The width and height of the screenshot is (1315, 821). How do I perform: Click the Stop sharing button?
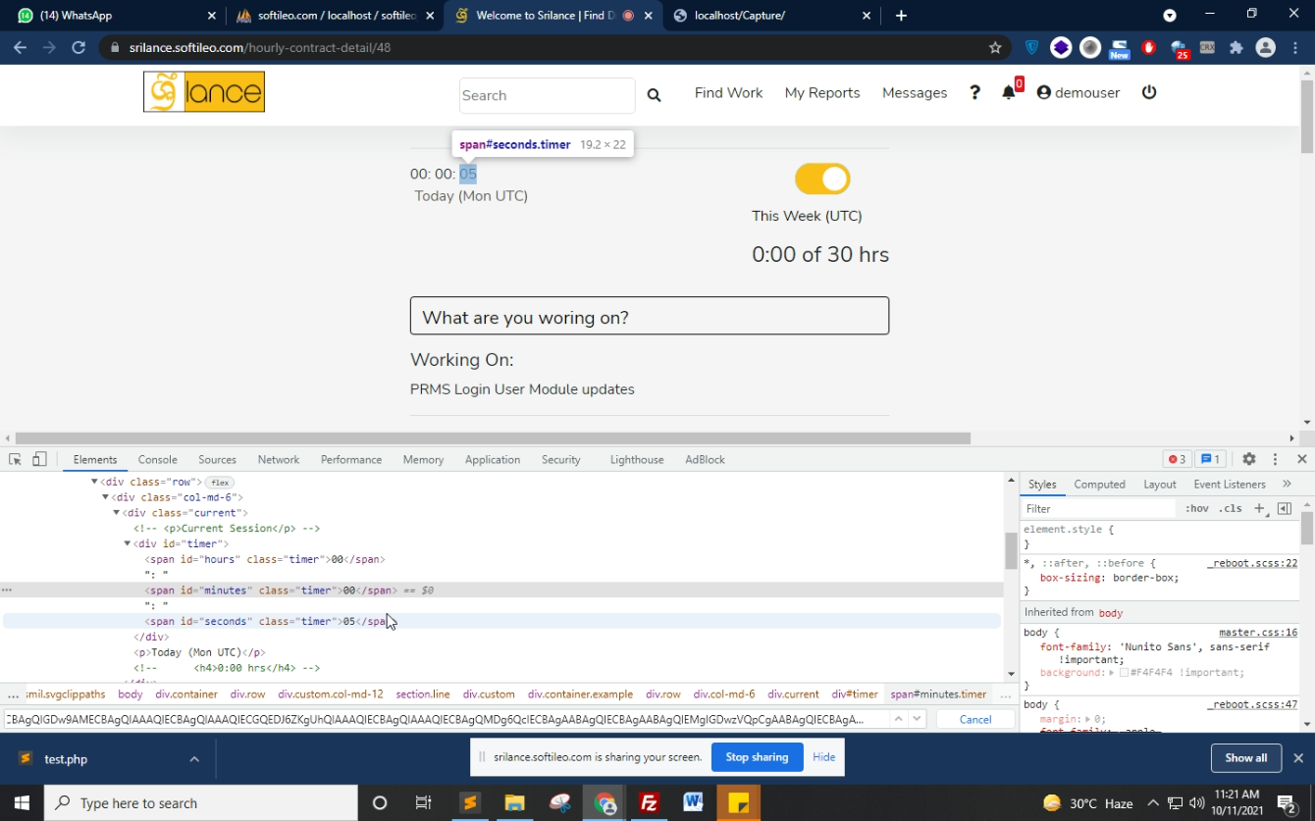(x=756, y=757)
